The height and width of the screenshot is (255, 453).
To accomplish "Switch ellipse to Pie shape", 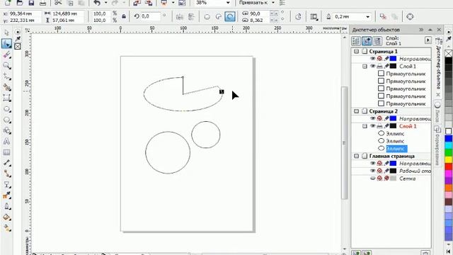I will point(219,17).
